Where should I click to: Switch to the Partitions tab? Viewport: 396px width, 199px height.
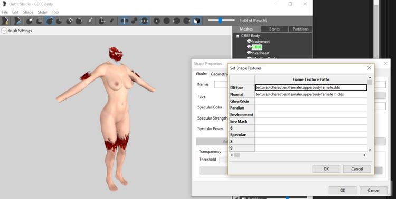(x=300, y=29)
